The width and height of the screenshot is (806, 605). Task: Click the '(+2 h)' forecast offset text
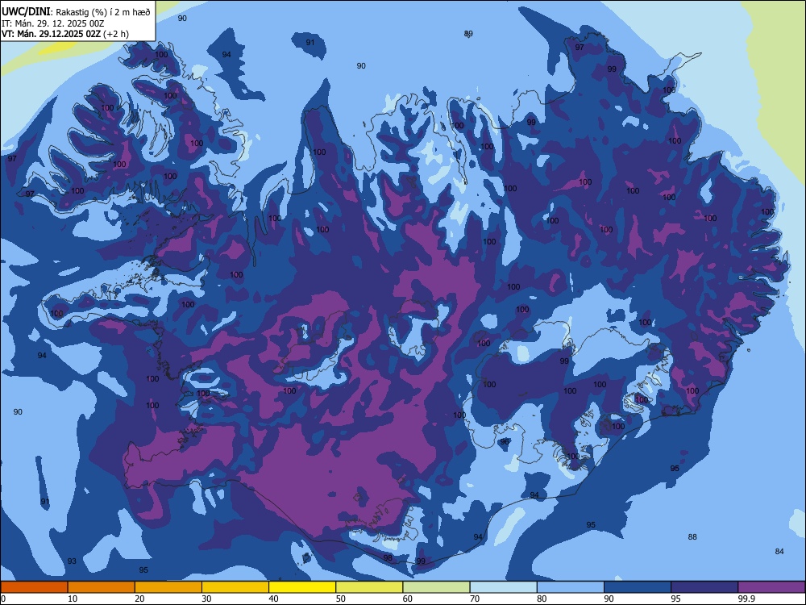(x=116, y=34)
